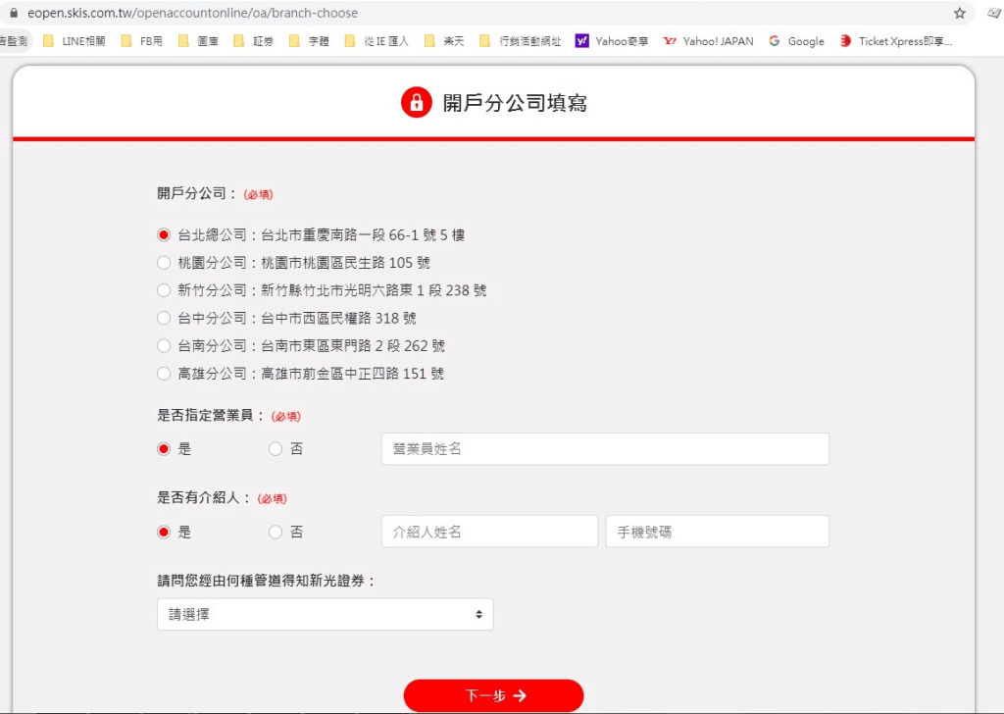The width and height of the screenshot is (1004, 714).
Task: Open the 從 IE 匯入 bookmark folder
Action: (x=377, y=41)
